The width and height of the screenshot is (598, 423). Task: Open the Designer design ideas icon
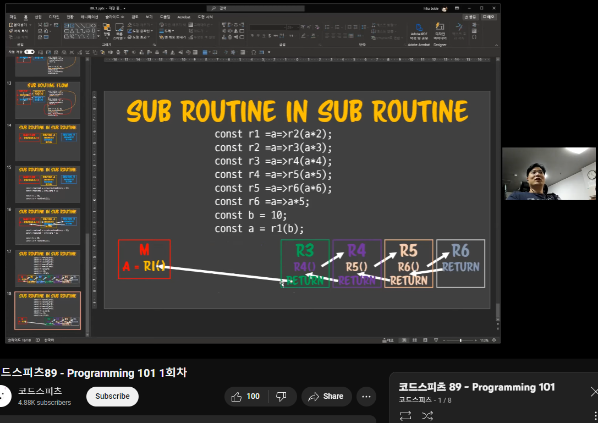click(440, 28)
